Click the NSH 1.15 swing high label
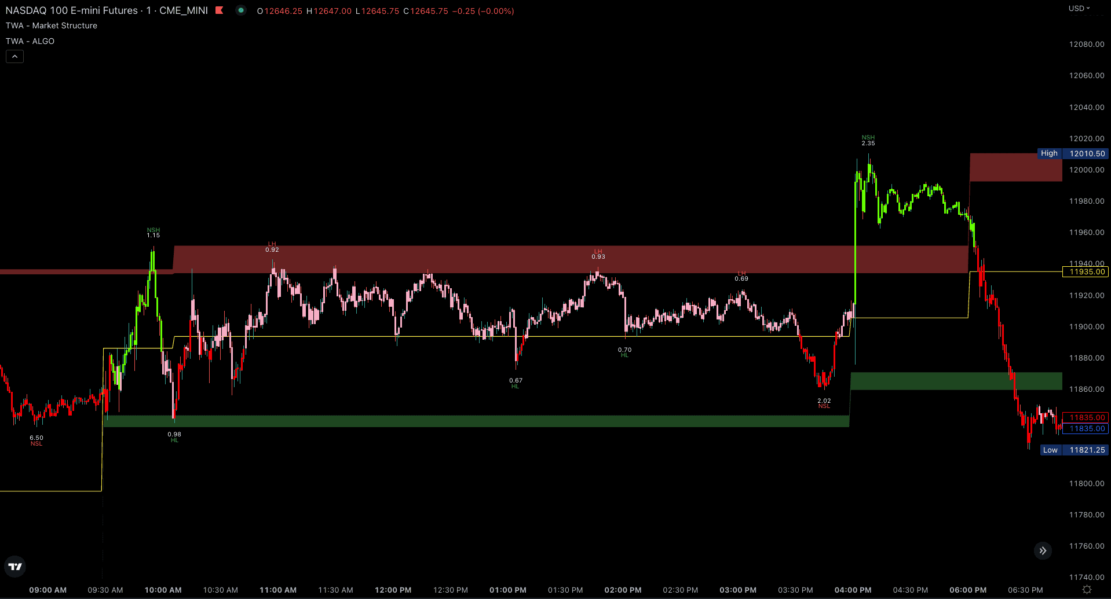 [153, 233]
